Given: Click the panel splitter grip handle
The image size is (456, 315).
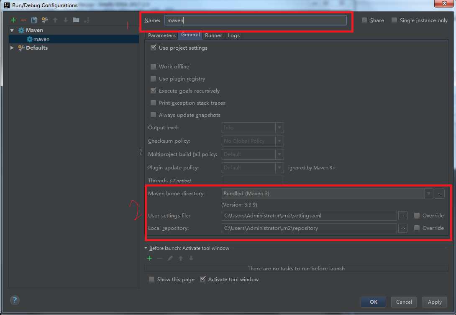Looking at the screenshot, I should (141, 152).
